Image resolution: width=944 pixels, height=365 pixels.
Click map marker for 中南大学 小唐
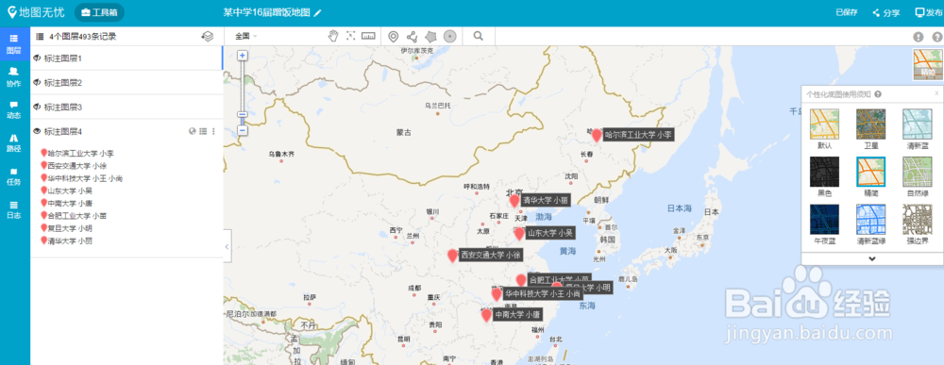[486, 314]
